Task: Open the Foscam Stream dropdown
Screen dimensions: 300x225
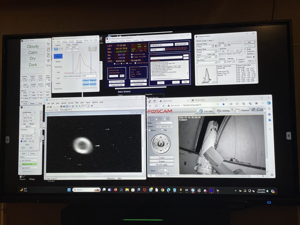Action: click(165, 127)
